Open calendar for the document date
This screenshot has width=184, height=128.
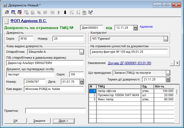[135, 28]
